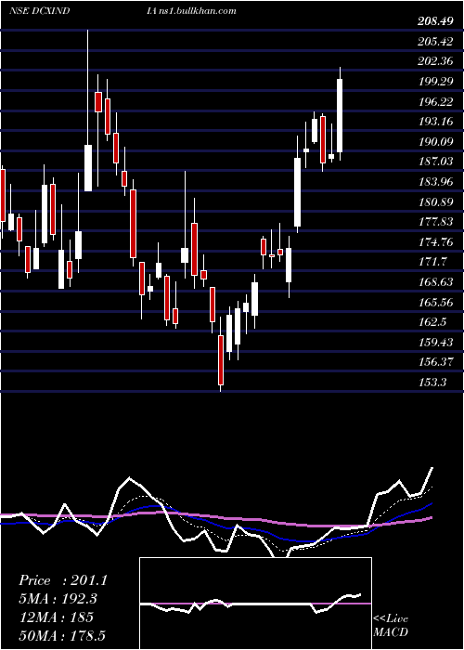Click the 168.63 price axis label
This screenshot has width=464, height=650.
click(435, 282)
